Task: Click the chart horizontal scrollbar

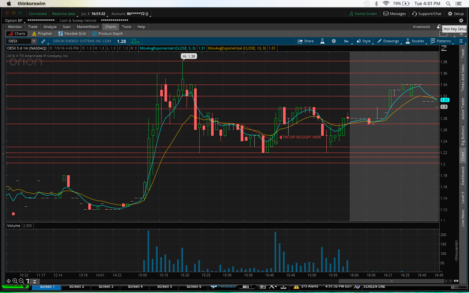Action: click(391, 281)
